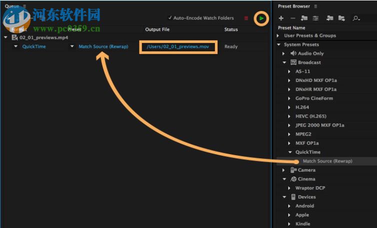Click the Ready status text
Viewport: 377px width, 228px height.
231,46
